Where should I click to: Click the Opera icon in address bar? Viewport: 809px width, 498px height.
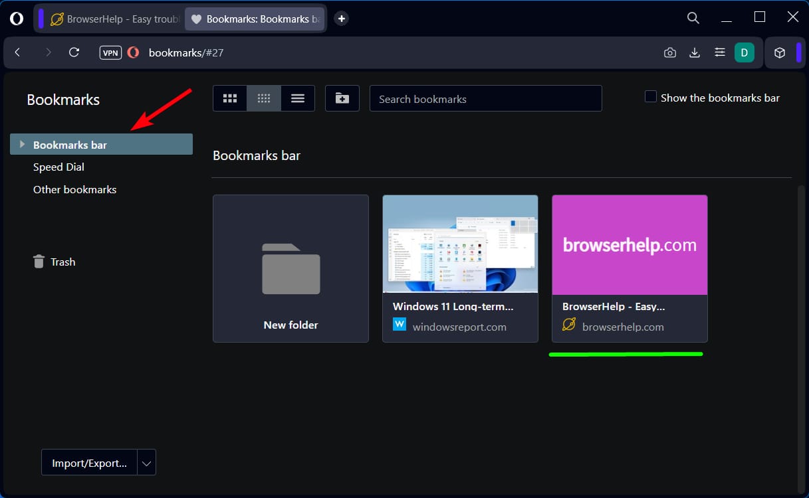click(134, 52)
